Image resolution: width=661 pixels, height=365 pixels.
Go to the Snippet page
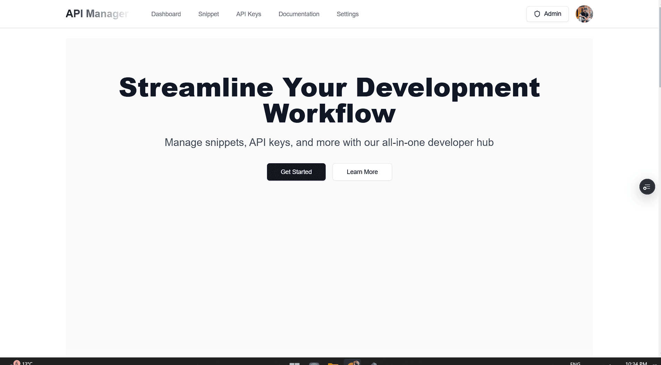pos(208,14)
